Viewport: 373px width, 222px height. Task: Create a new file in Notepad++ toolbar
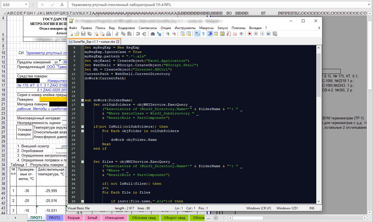70,34
